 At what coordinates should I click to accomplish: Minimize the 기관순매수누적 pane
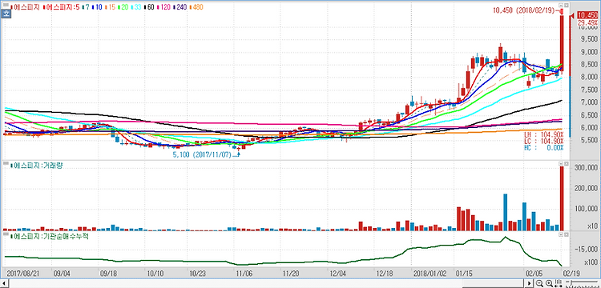pyautogui.click(x=561, y=234)
